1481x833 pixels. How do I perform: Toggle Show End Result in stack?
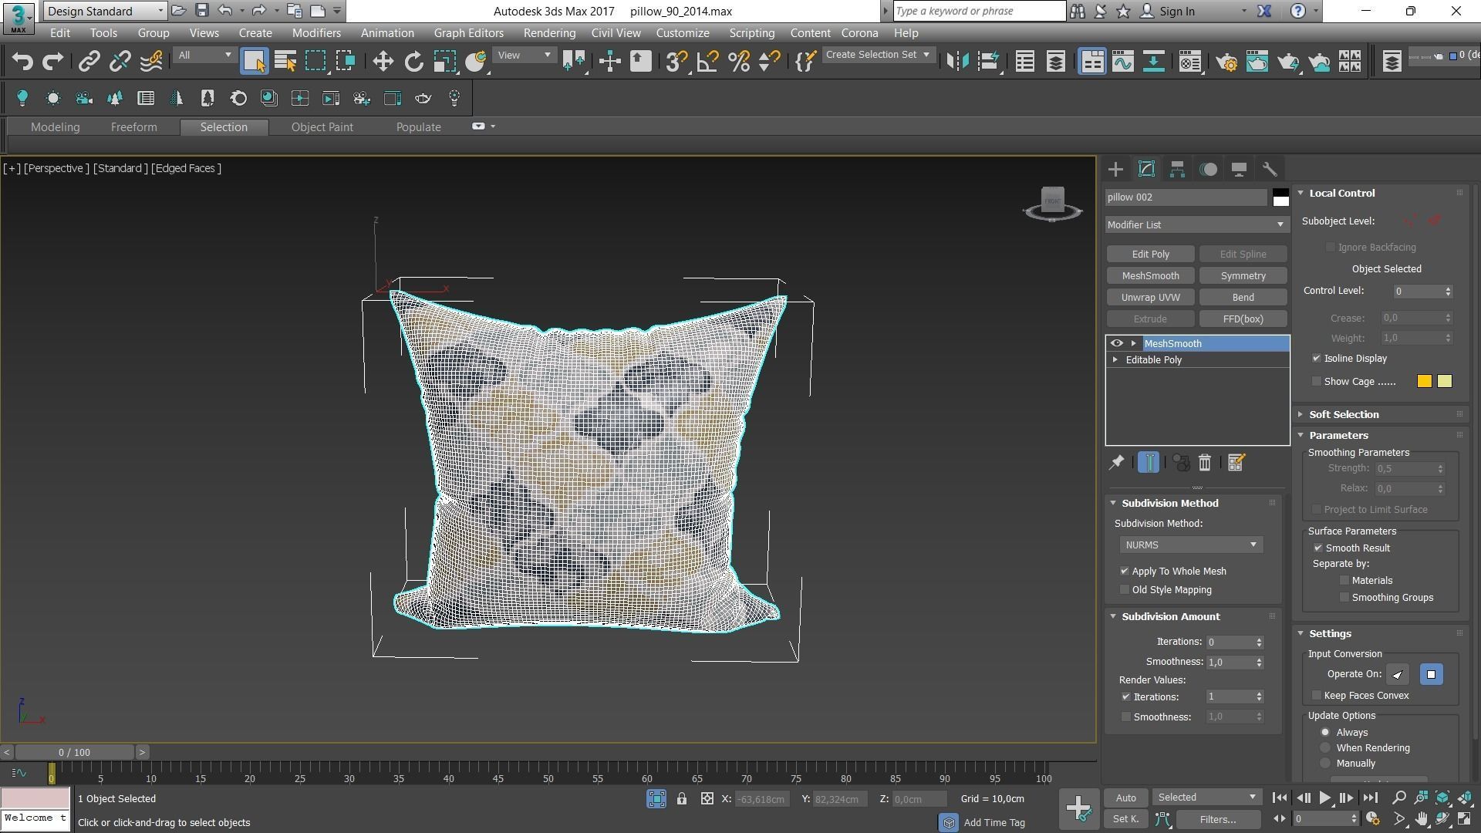click(1148, 463)
